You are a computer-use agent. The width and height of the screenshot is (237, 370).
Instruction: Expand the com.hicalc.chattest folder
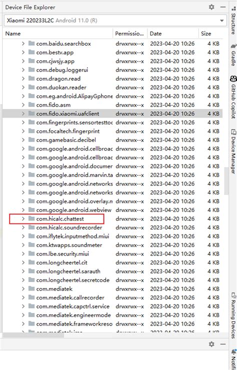23,218
